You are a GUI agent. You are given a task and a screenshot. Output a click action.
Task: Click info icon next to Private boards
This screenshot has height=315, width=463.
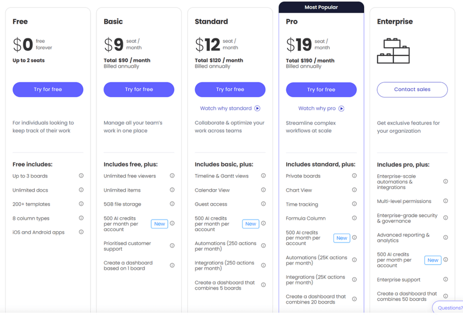(354, 176)
